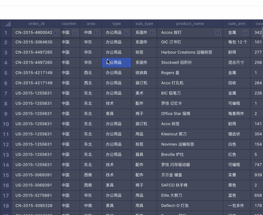The width and height of the screenshot is (263, 215).
Task: Open filter icon in type column
Action: 127,33
